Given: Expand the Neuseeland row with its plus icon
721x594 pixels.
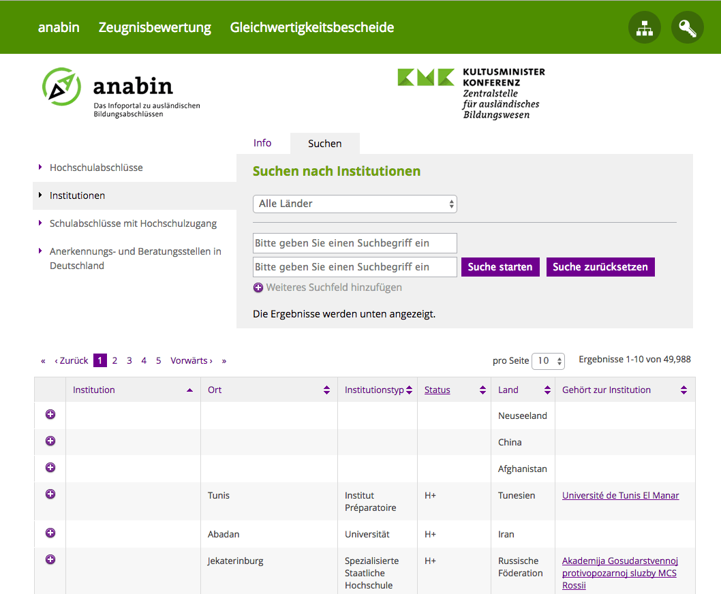Looking at the screenshot, I should [50, 415].
